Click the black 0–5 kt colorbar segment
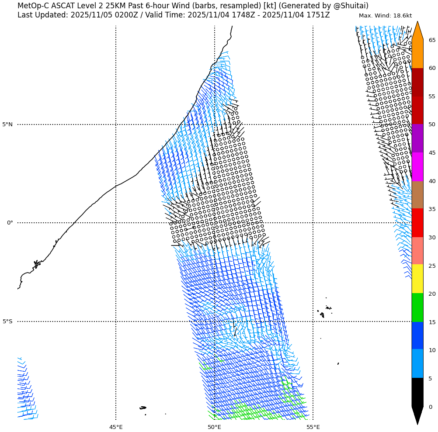438x432 pixels. 417,392
